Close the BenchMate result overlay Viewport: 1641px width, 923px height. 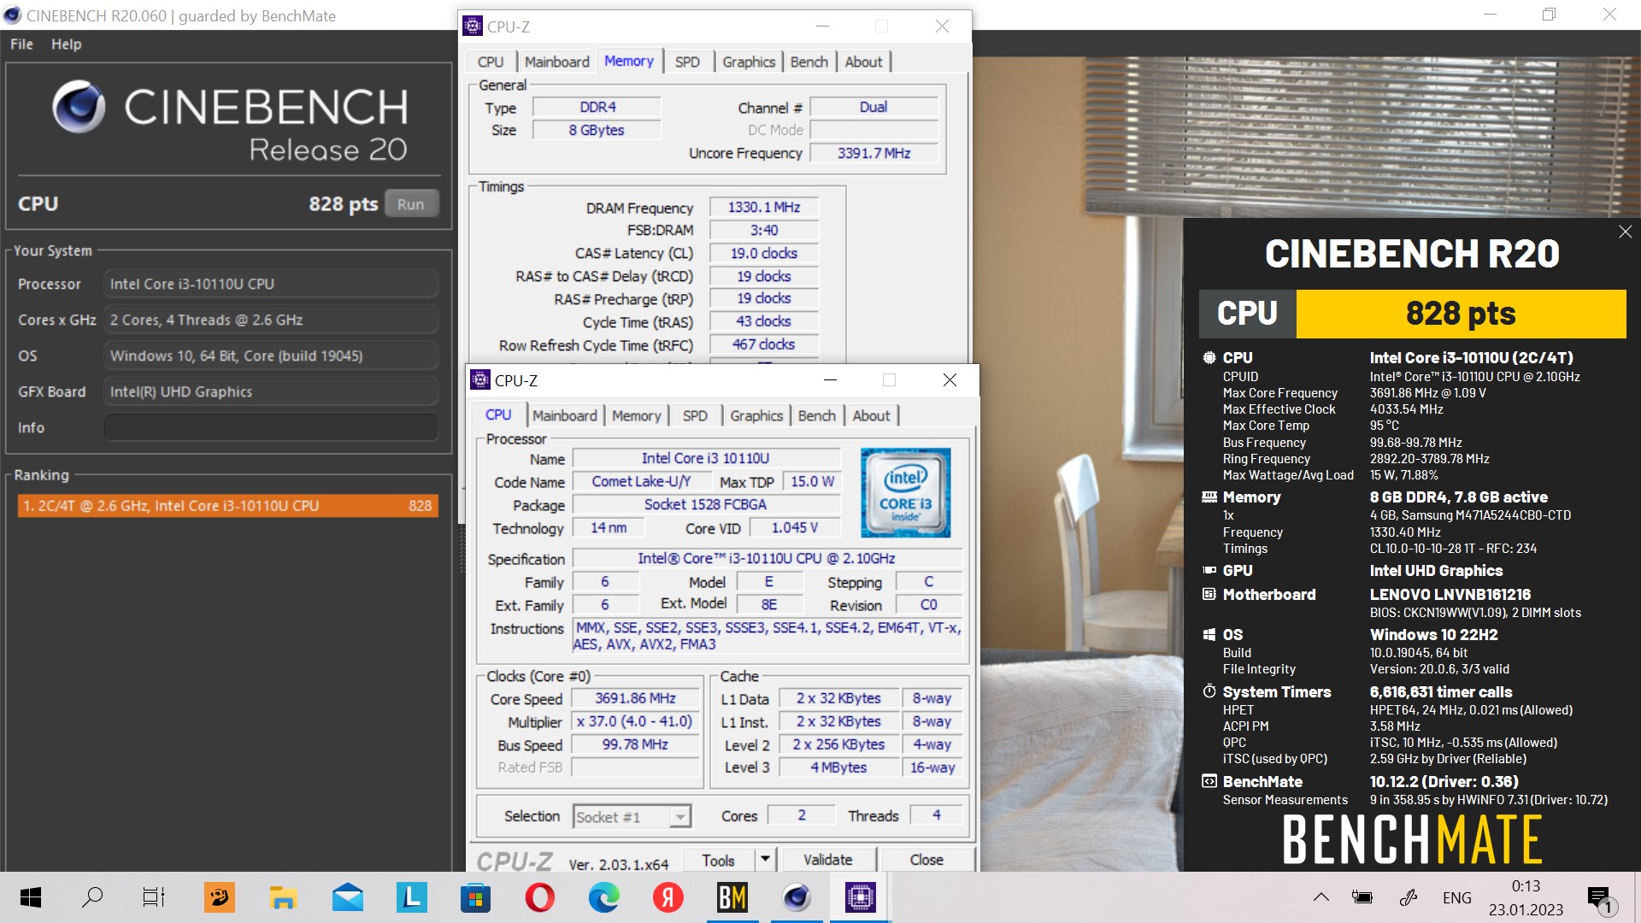coord(1625,232)
